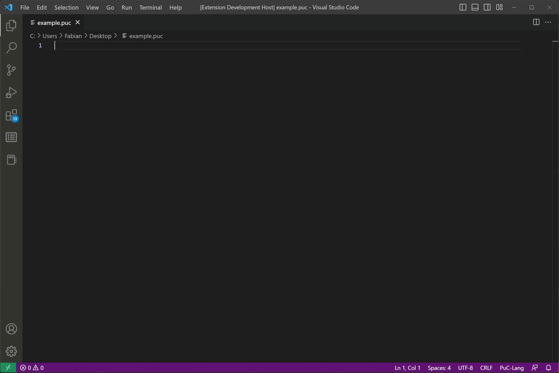The image size is (559, 373).
Task: Toggle the bottom Panel layout button
Action: pyautogui.click(x=475, y=7)
